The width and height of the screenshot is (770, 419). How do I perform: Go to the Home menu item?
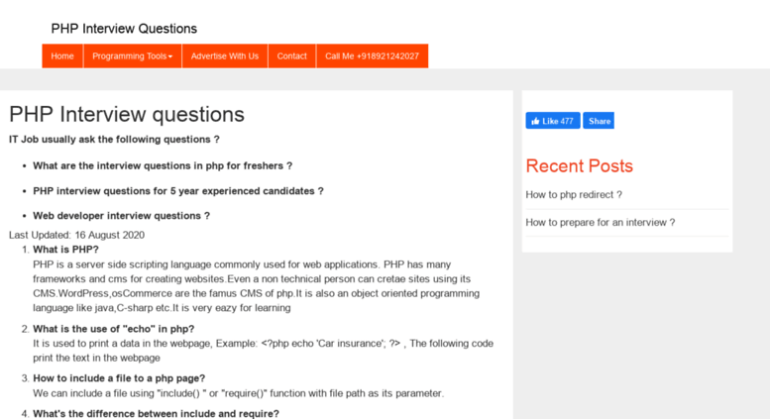[x=62, y=55]
